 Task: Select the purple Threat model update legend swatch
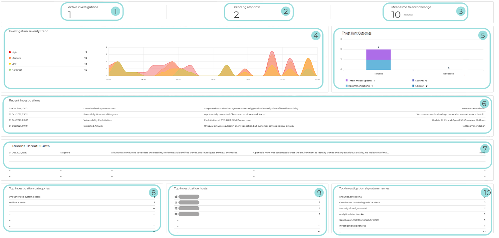tap(347, 81)
